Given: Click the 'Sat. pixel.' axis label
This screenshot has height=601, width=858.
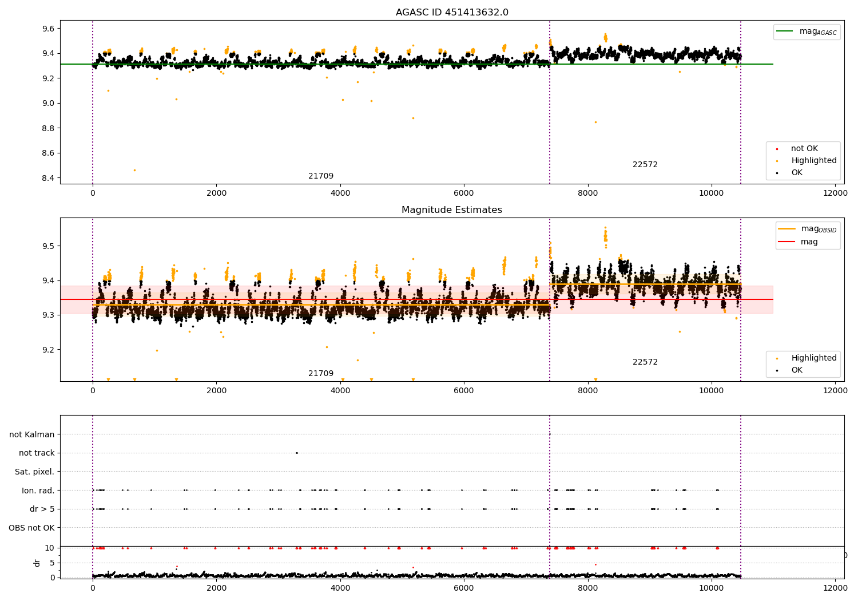Looking at the screenshot, I should click(x=35, y=472).
